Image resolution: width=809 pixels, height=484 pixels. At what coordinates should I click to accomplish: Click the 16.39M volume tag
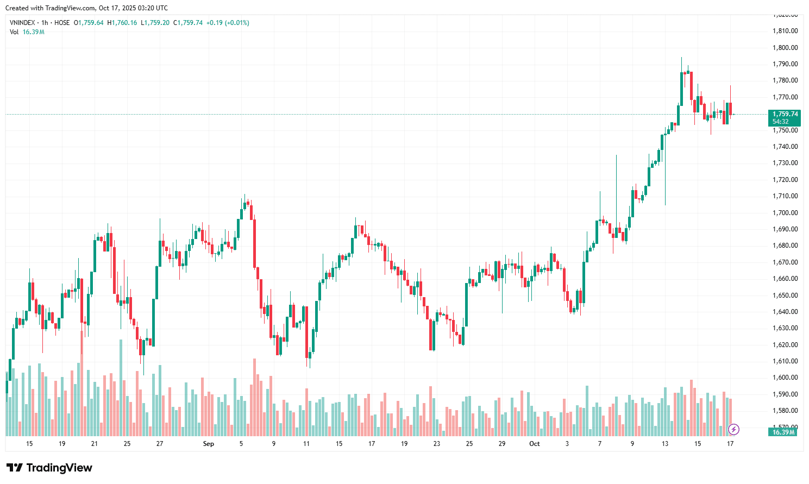point(784,432)
